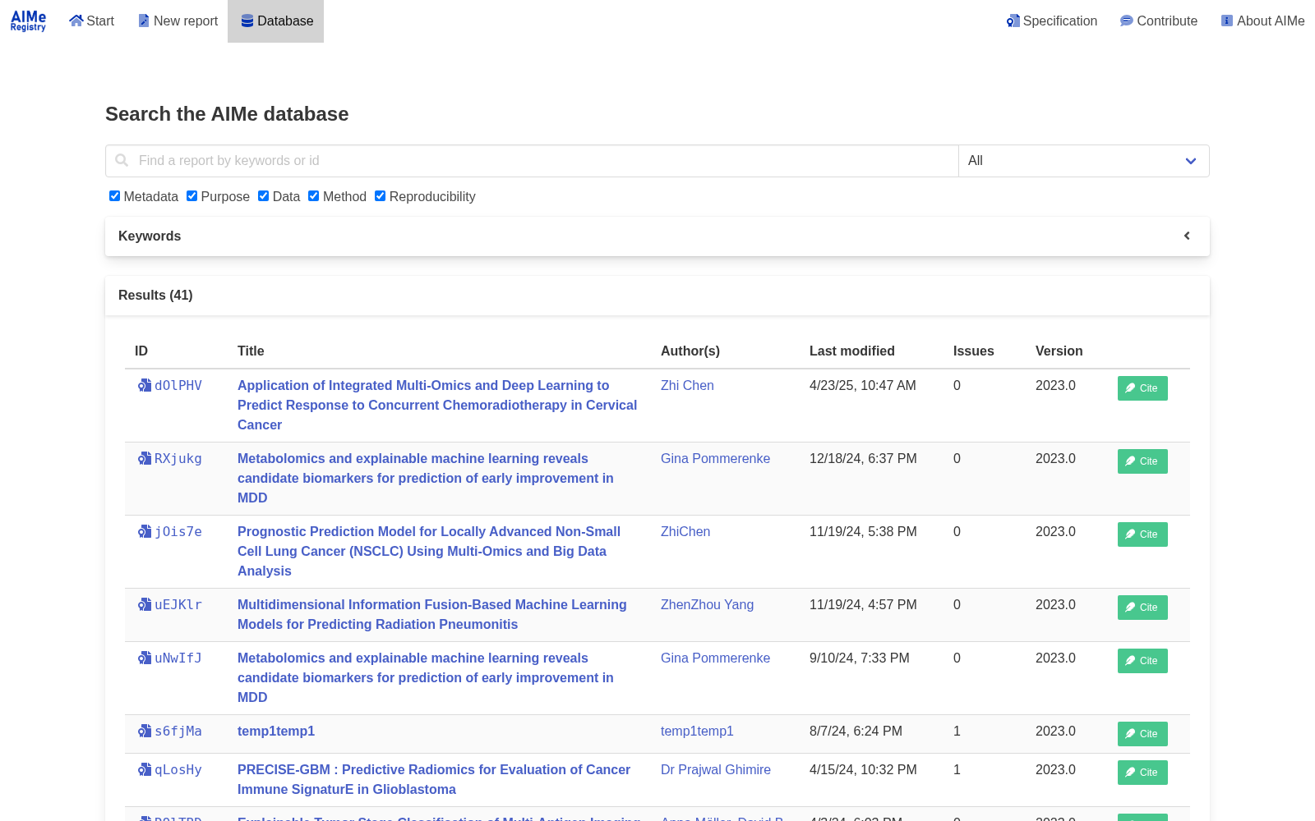Viewport: 1315px width, 821px height.
Task: Select the Database tab
Action: (276, 21)
